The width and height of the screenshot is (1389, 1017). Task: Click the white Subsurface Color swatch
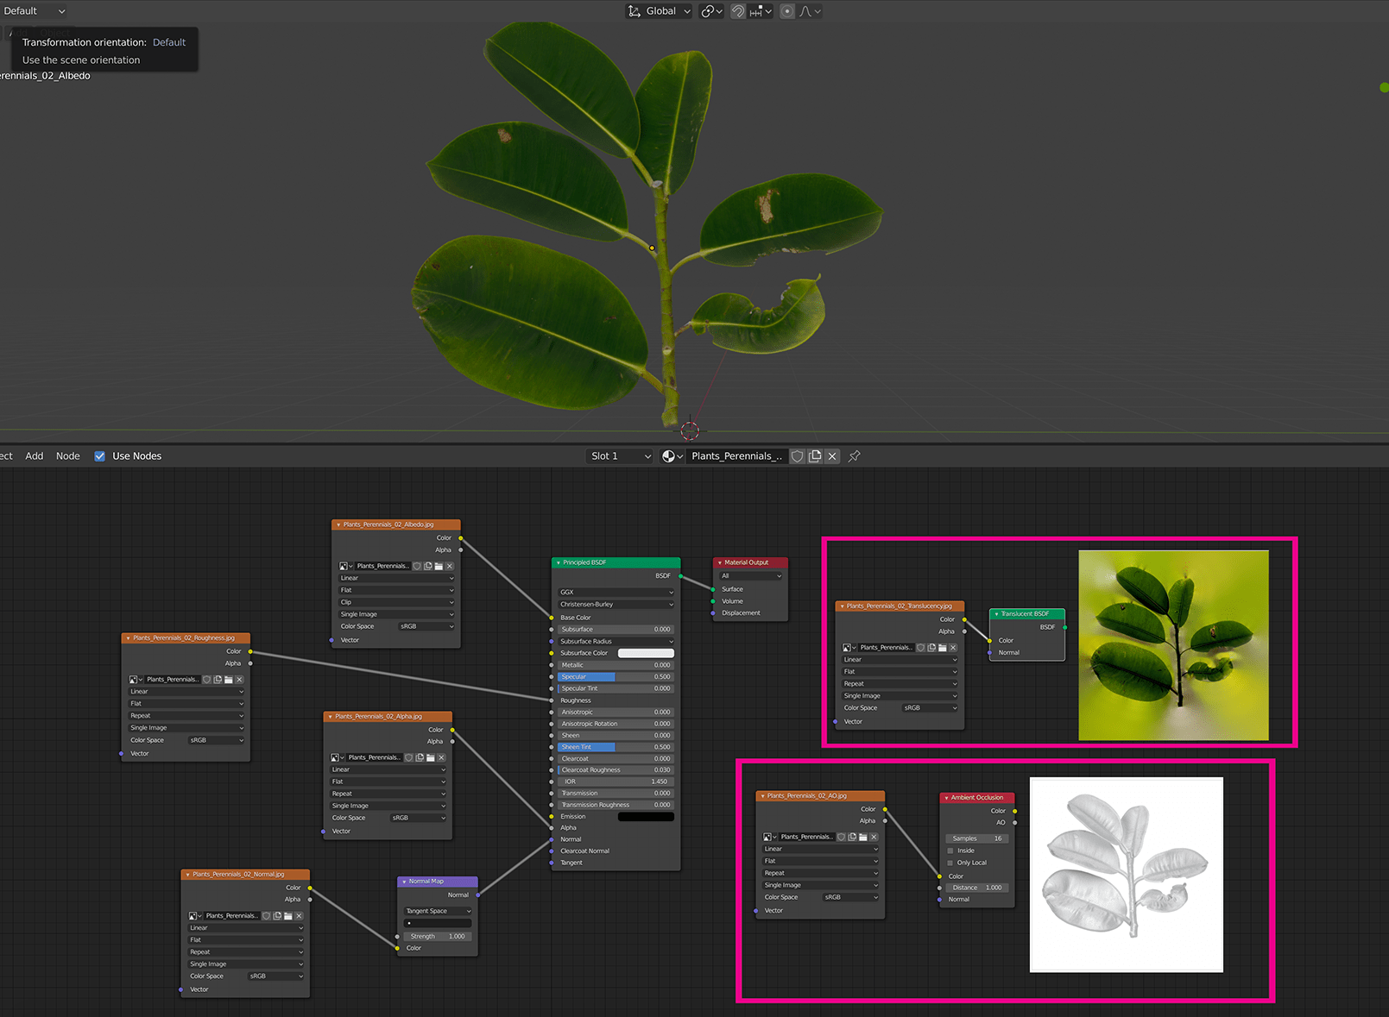click(x=646, y=653)
